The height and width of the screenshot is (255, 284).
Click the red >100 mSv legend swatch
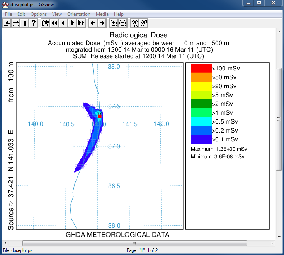(201, 68)
